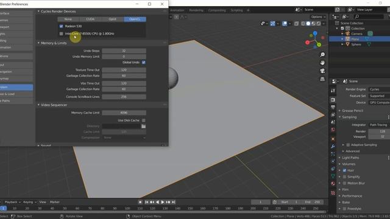Open the World properties tab icon
Viewport: 390px width, 219px height.
333,130
